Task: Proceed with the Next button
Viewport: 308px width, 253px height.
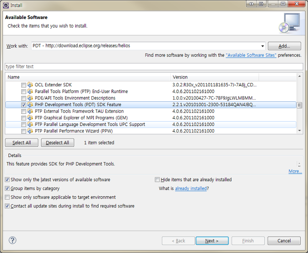Action: [x=212, y=240]
